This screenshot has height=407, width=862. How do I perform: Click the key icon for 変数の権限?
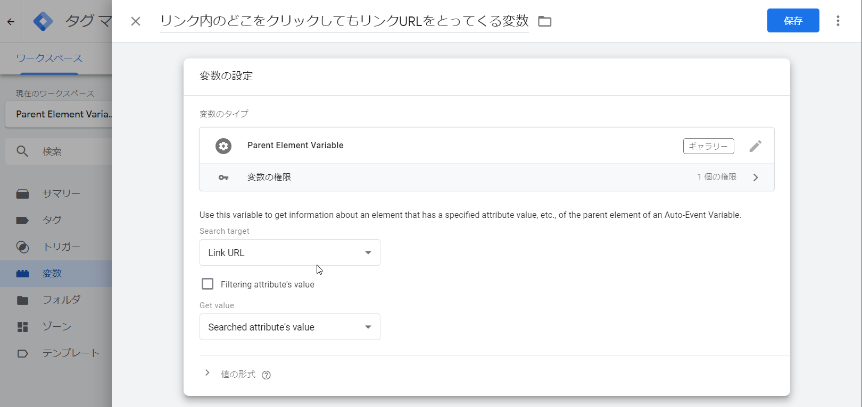[223, 177]
